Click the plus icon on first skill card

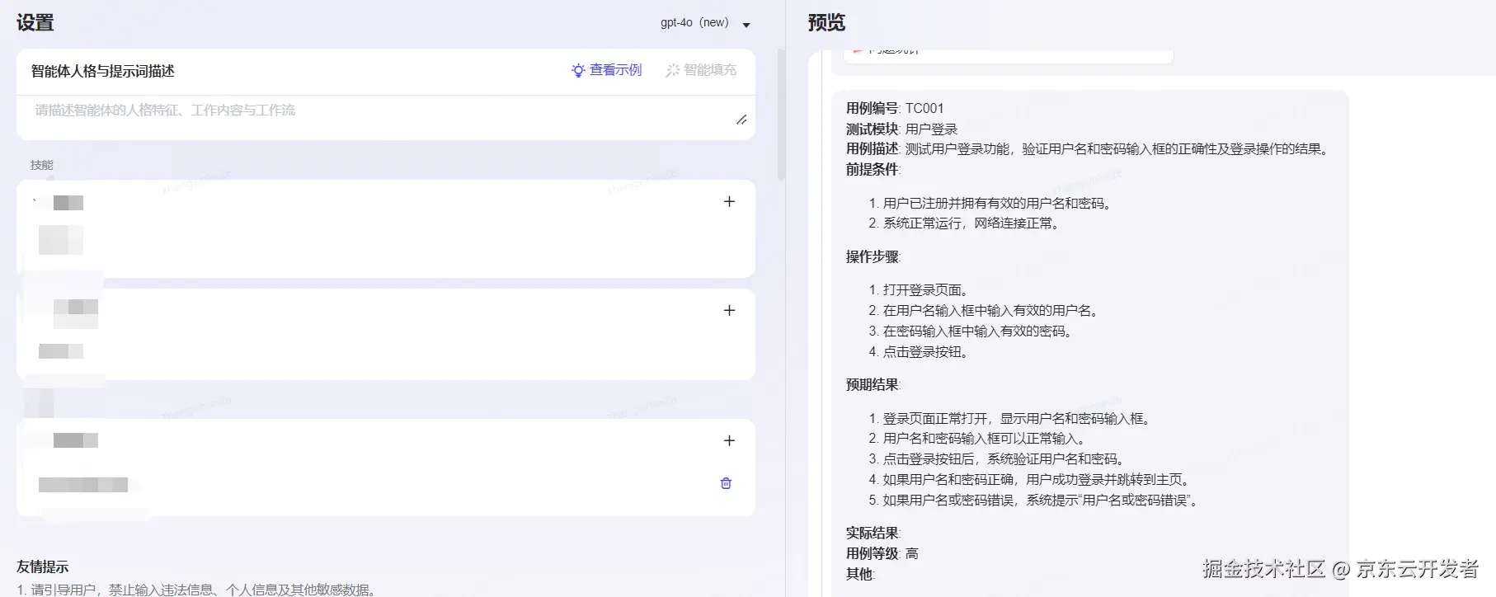click(x=729, y=202)
